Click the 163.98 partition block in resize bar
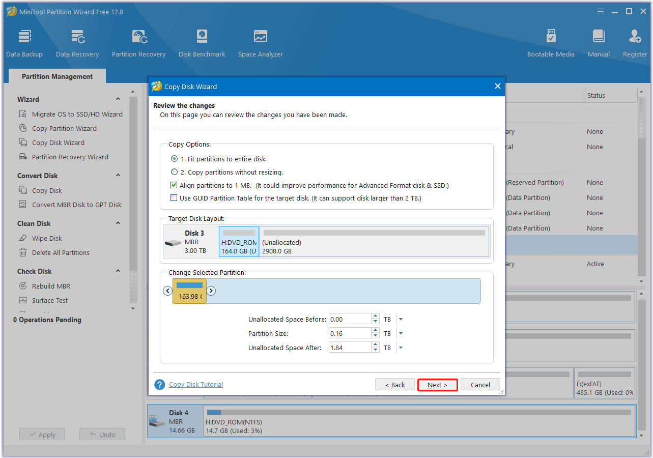This screenshot has width=653, height=458. click(189, 291)
